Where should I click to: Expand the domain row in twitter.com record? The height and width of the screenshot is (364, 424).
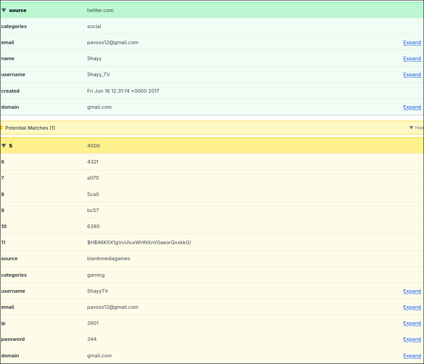[412, 107]
